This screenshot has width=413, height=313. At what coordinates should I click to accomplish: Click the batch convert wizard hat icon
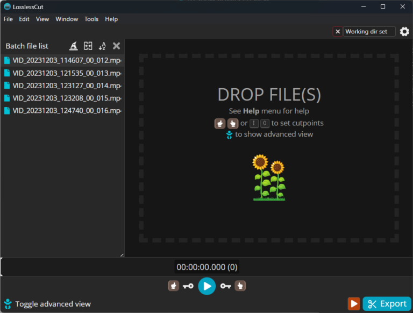(x=74, y=46)
